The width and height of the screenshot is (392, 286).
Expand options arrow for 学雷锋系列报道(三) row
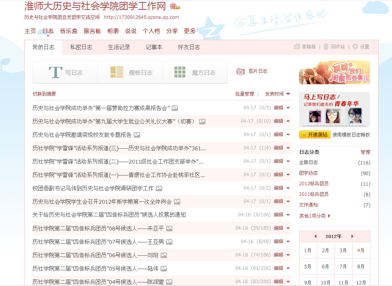click(x=288, y=148)
